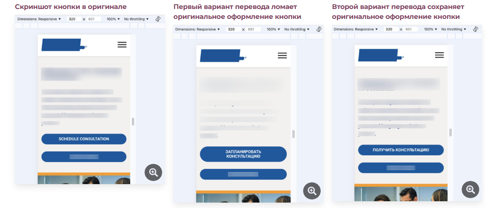
Task: Open hamburger menu in first translation screenshot
Action: pos(282,55)
